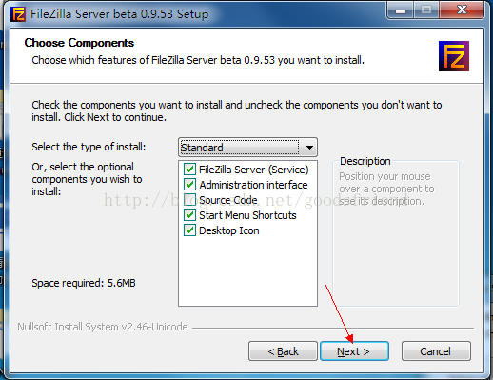This screenshot has width=493, height=380.
Task: Cancel the FileZilla Server setup
Action: pos(436,351)
